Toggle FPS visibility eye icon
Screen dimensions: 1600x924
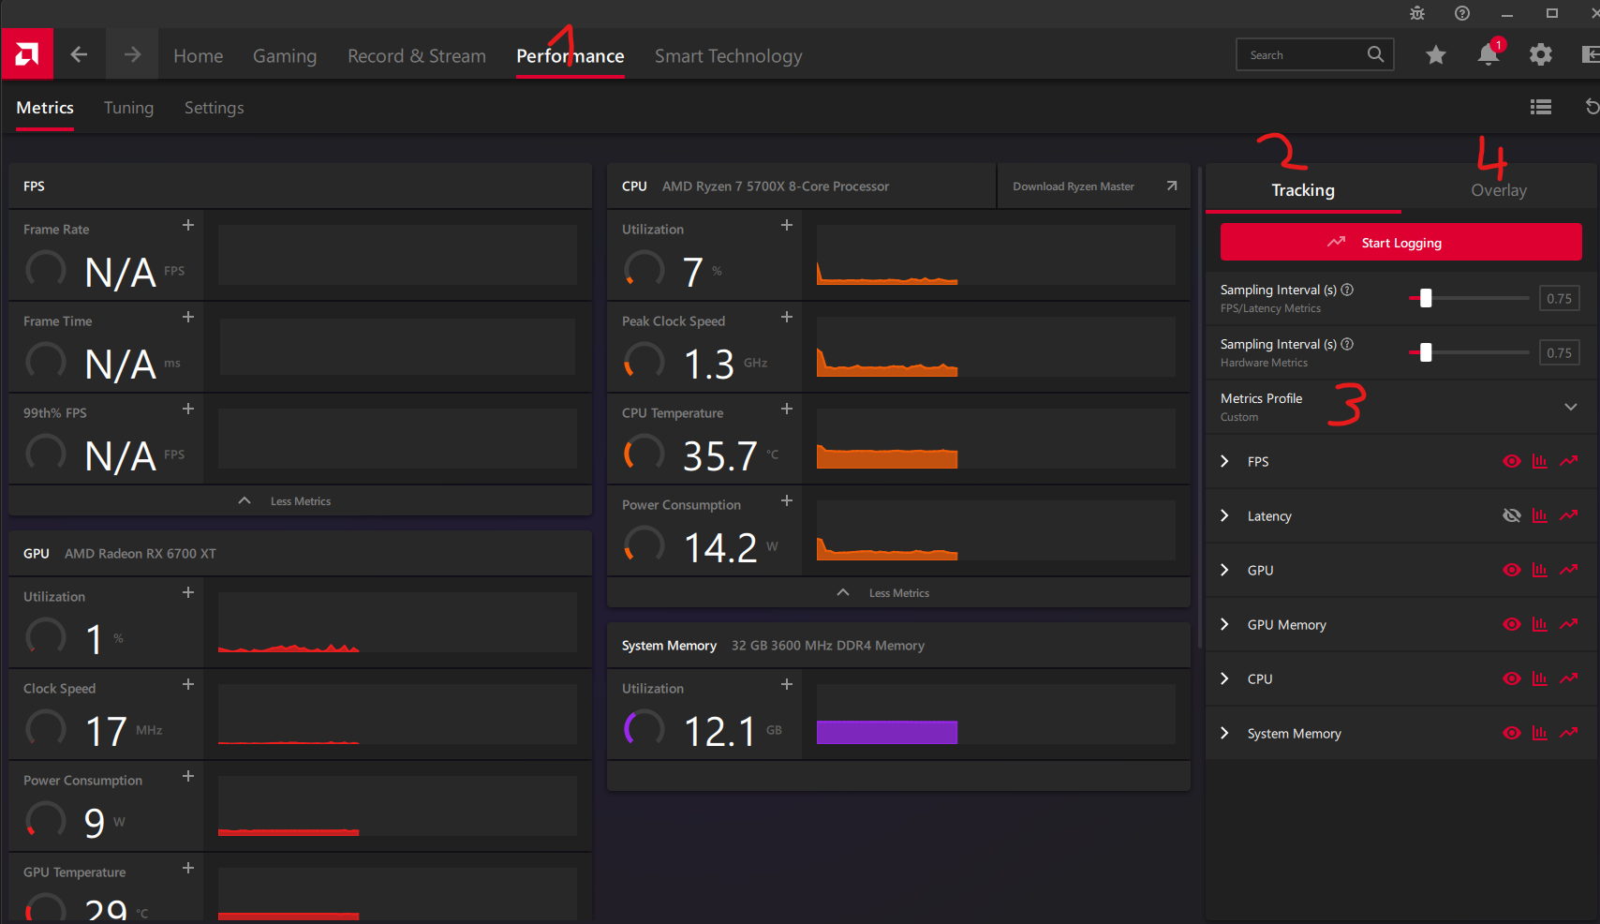pos(1511,461)
